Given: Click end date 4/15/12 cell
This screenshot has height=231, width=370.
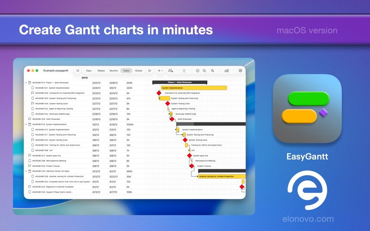Looking at the screenshot, I should click(113, 124).
